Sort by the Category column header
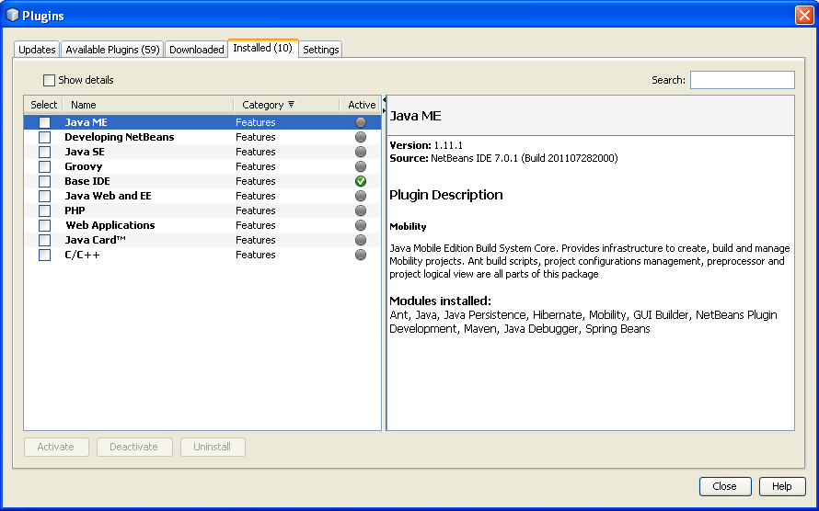Screen dimensions: 819x511 287,105
